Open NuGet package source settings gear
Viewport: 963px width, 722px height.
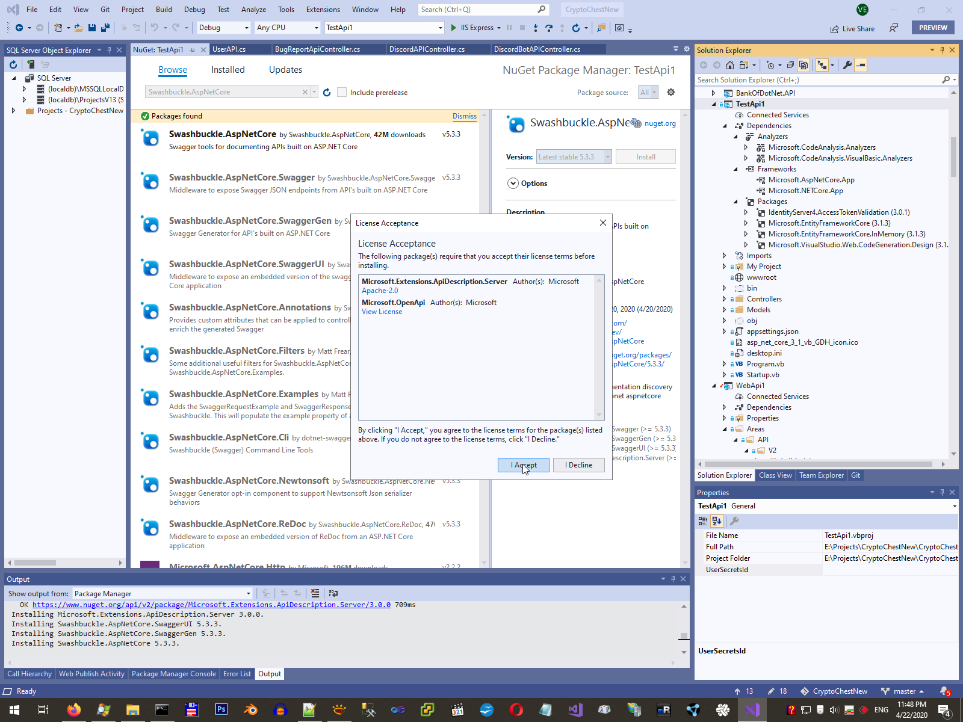[671, 92]
